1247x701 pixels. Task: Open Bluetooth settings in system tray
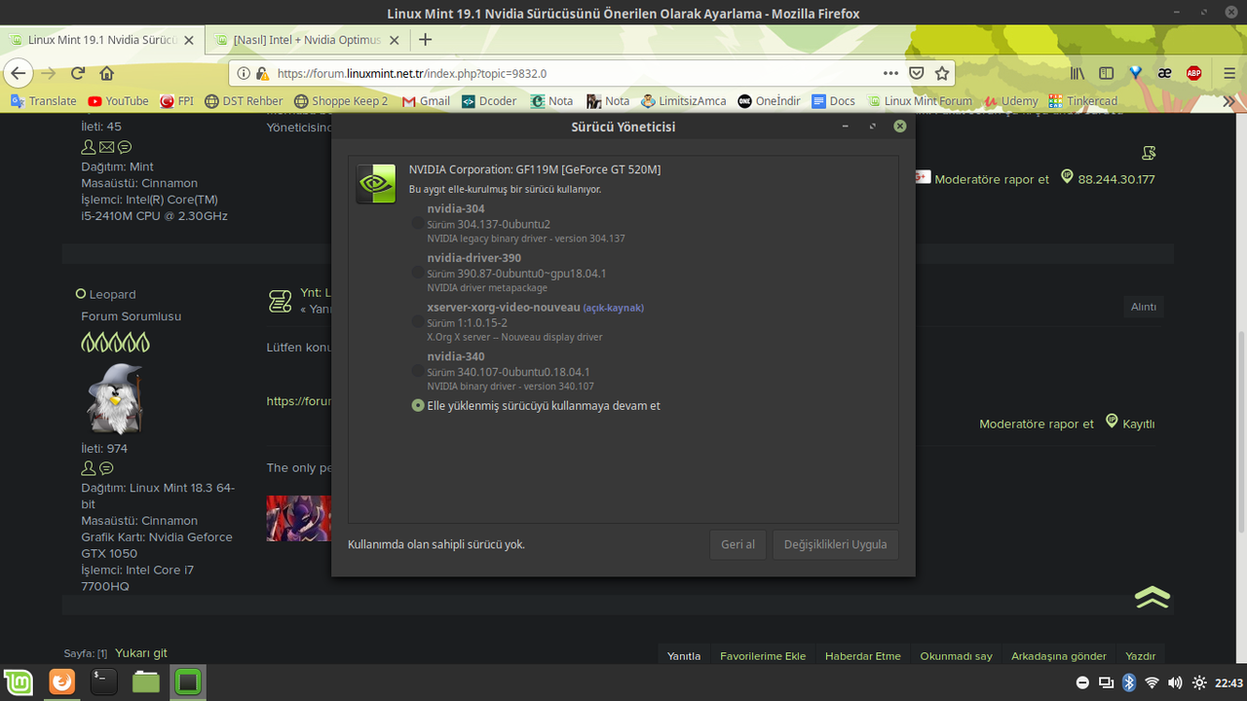pyautogui.click(x=1129, y=683)
